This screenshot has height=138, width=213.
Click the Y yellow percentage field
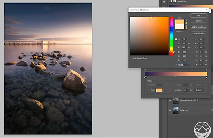(201, 60)
